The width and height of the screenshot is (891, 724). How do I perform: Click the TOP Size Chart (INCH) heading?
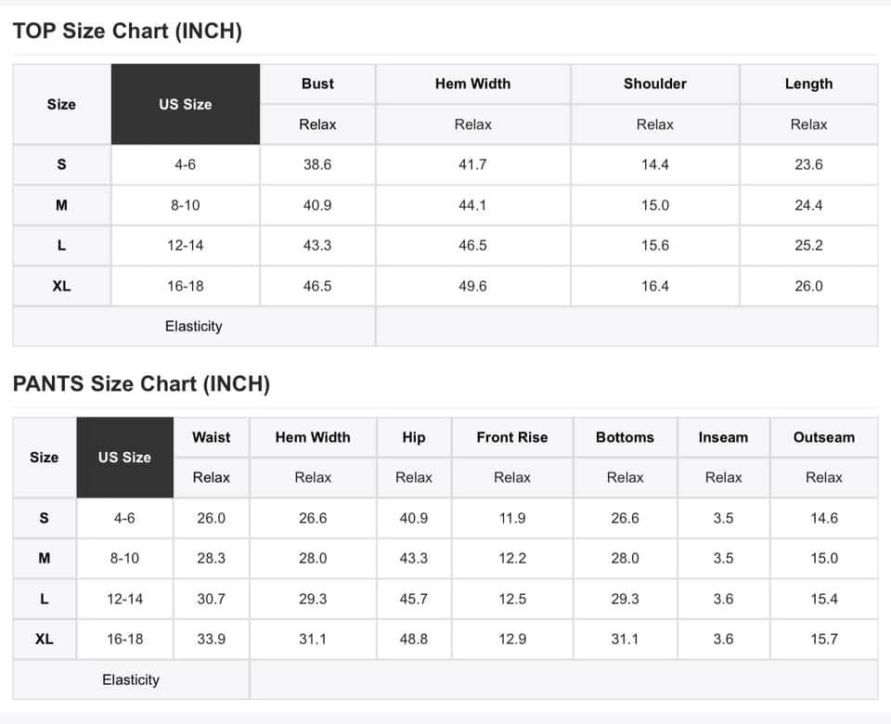[127, 31]
